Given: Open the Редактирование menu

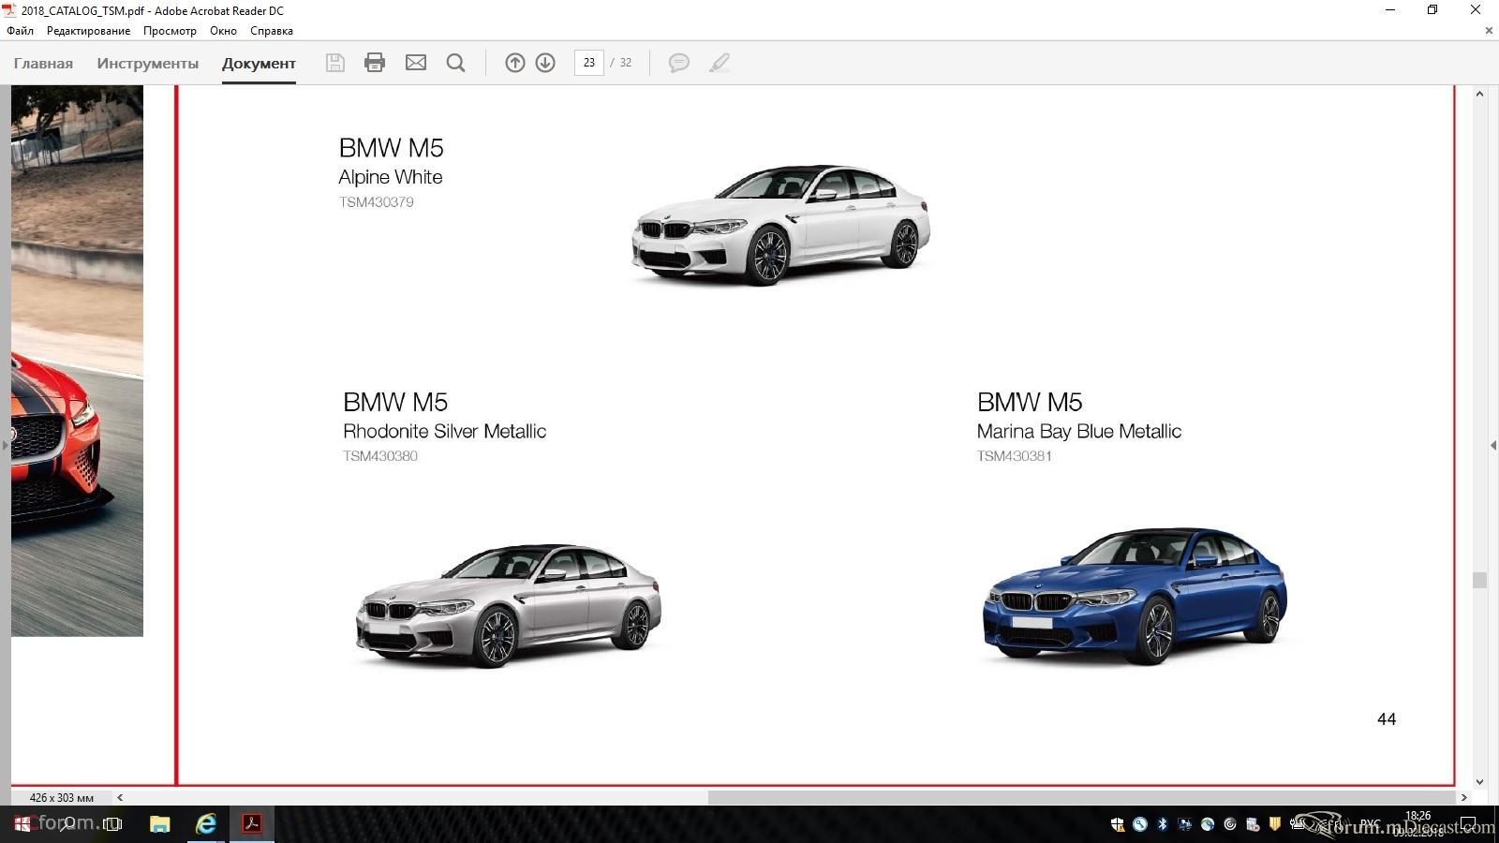Looking at the screenshot, I should (x=88, y=31).
